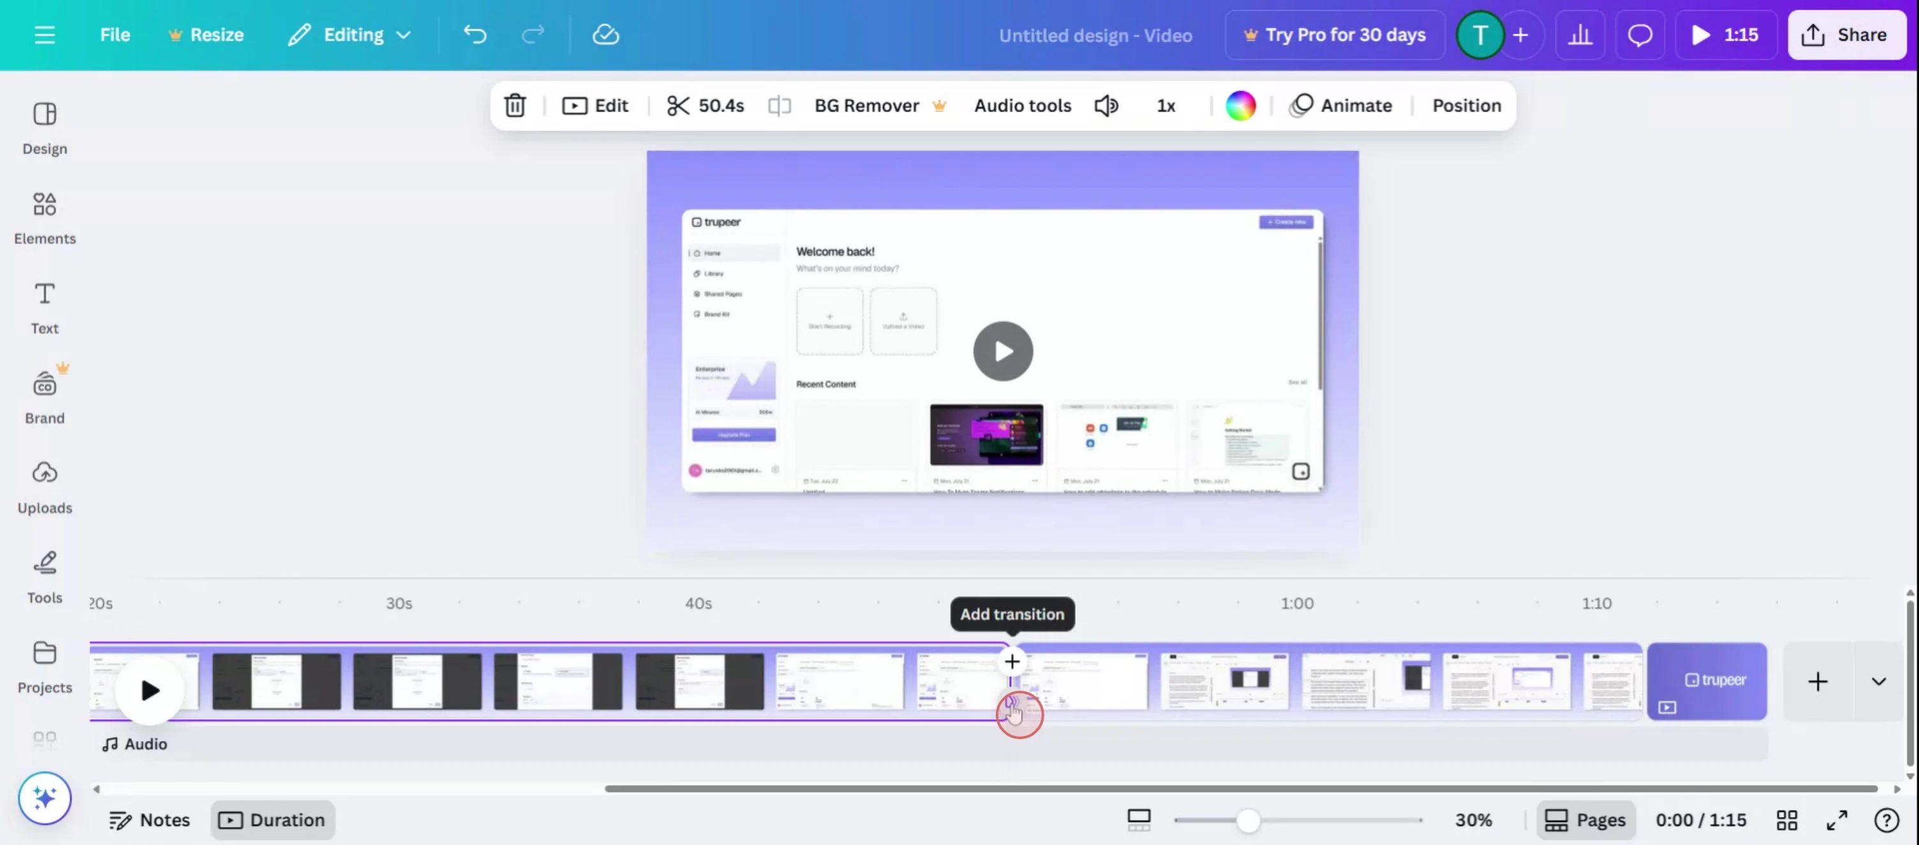Open the File menu

pyautogui.click(x=115, y=35)
